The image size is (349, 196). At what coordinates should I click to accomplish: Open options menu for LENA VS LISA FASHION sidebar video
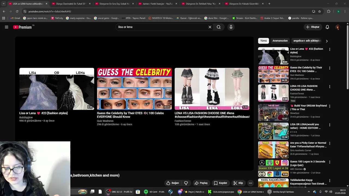pyautogui.click(x=330, y=87)
